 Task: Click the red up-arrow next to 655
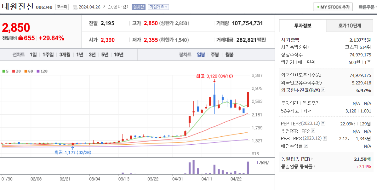coord(20,38)
